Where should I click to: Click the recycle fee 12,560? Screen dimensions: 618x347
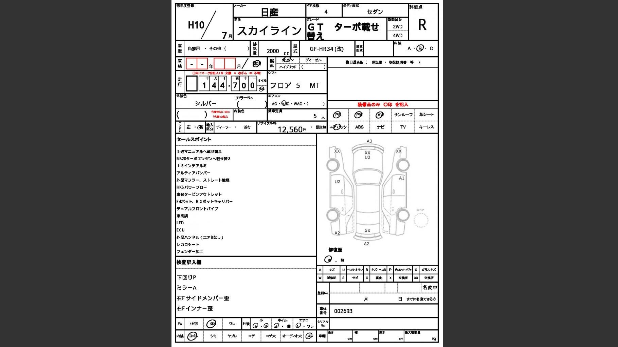tap(290, 129)
